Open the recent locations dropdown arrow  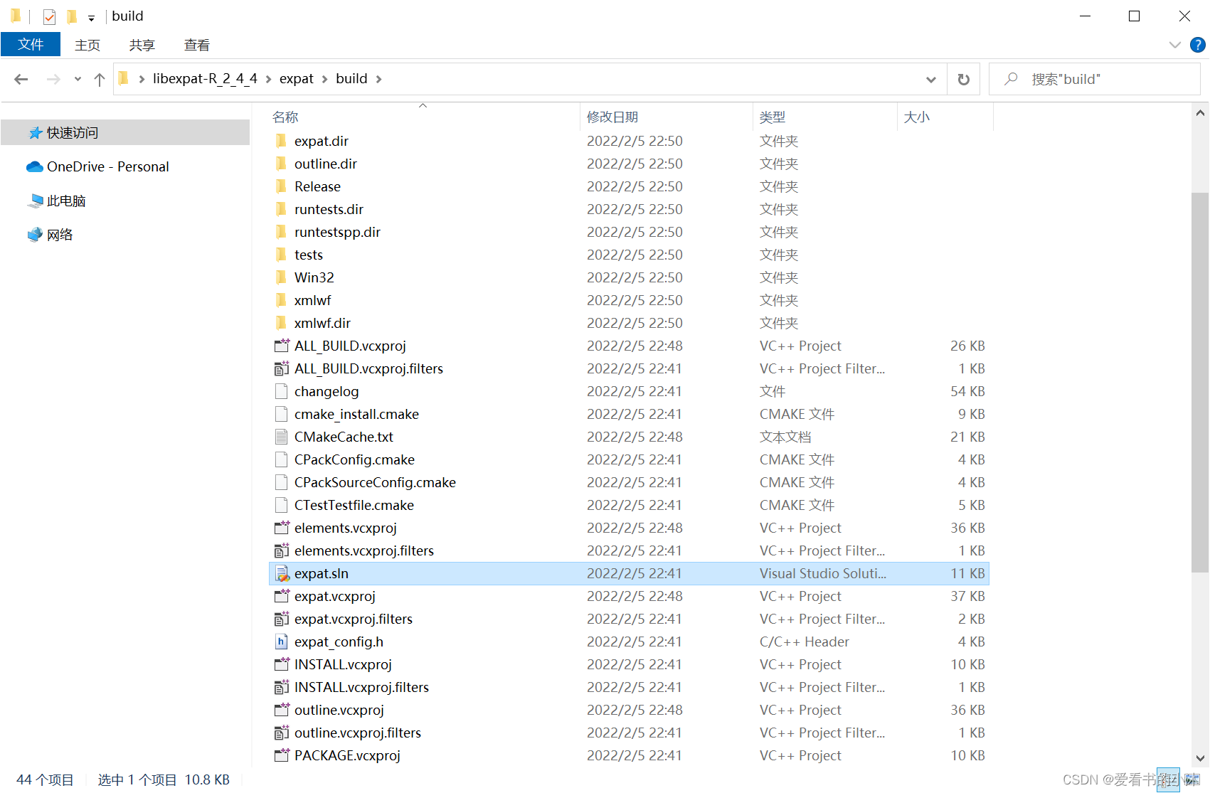click(x=78, y=79)
